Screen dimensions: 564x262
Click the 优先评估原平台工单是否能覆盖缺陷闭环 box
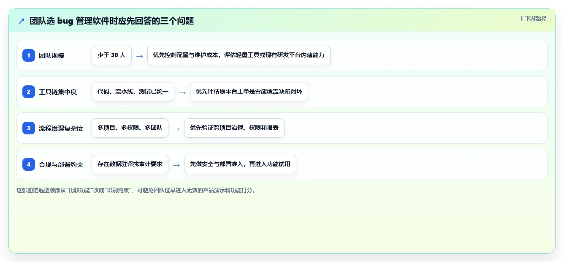[249, 92]
